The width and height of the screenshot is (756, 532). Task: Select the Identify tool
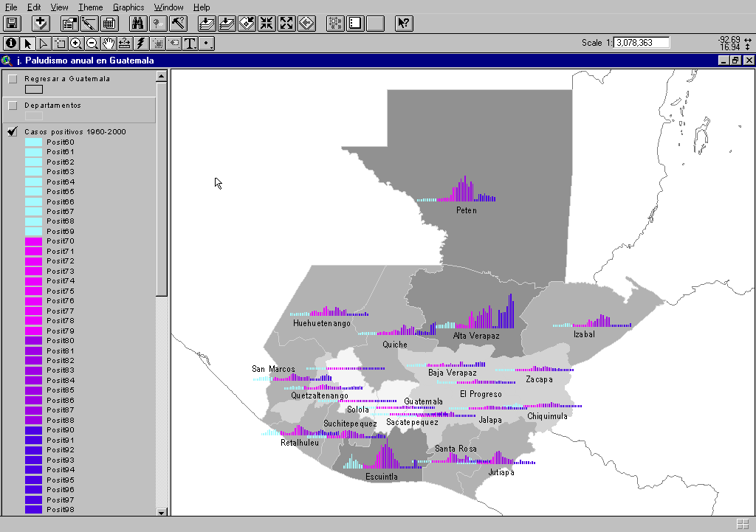click(11, 44)
